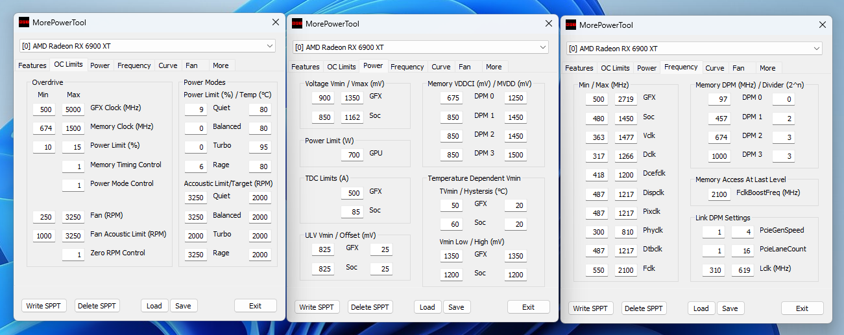Screen dimensions: 844x335
Task: Click Phyclk max field showing 810
Action: point(626,232)
